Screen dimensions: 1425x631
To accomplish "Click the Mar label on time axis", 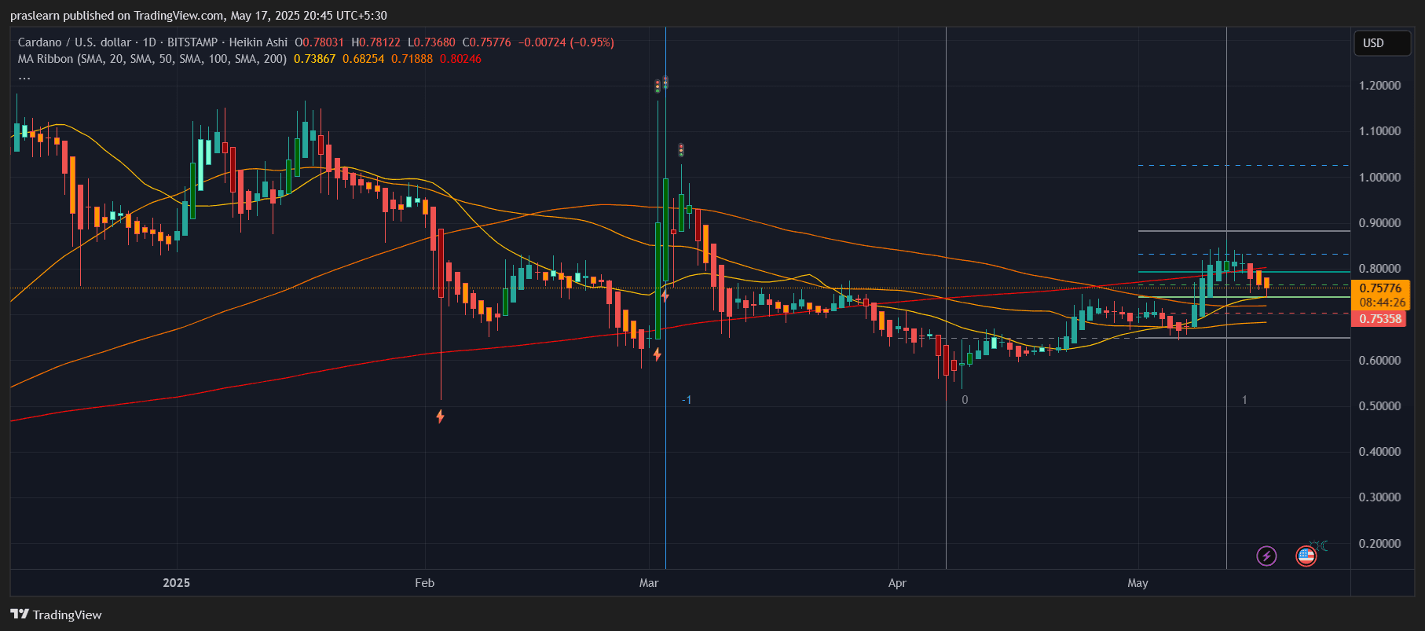I will [x=649, y=583].
